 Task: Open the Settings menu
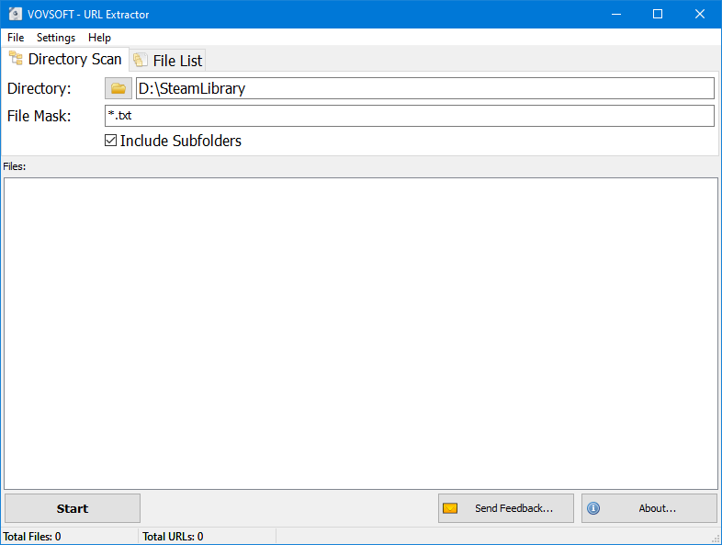pos(56,38)
